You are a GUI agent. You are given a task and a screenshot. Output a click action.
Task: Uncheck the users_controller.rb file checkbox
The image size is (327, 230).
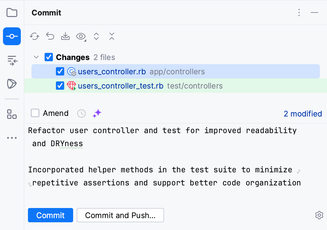tap(60, 71)
